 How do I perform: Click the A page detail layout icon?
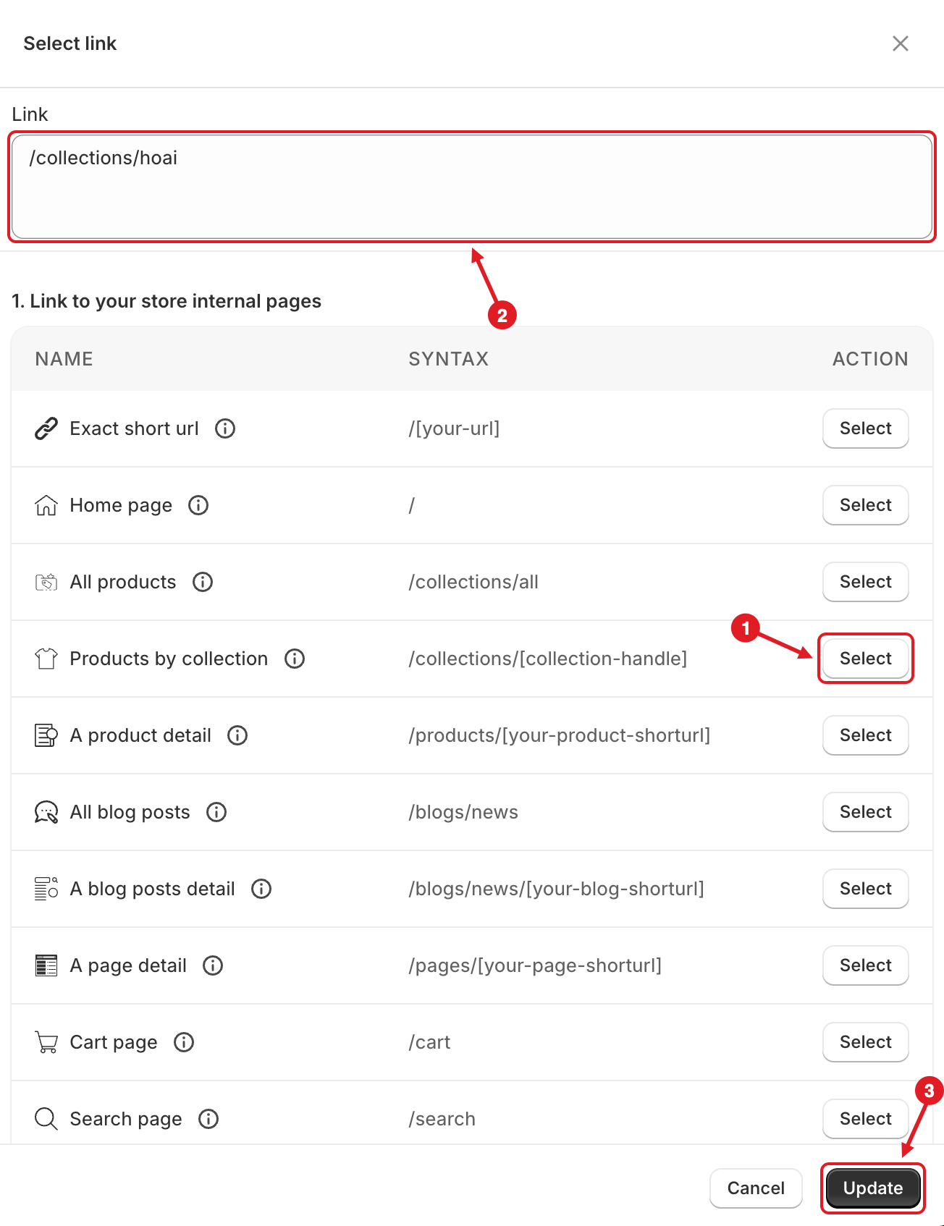coord(46,965)
